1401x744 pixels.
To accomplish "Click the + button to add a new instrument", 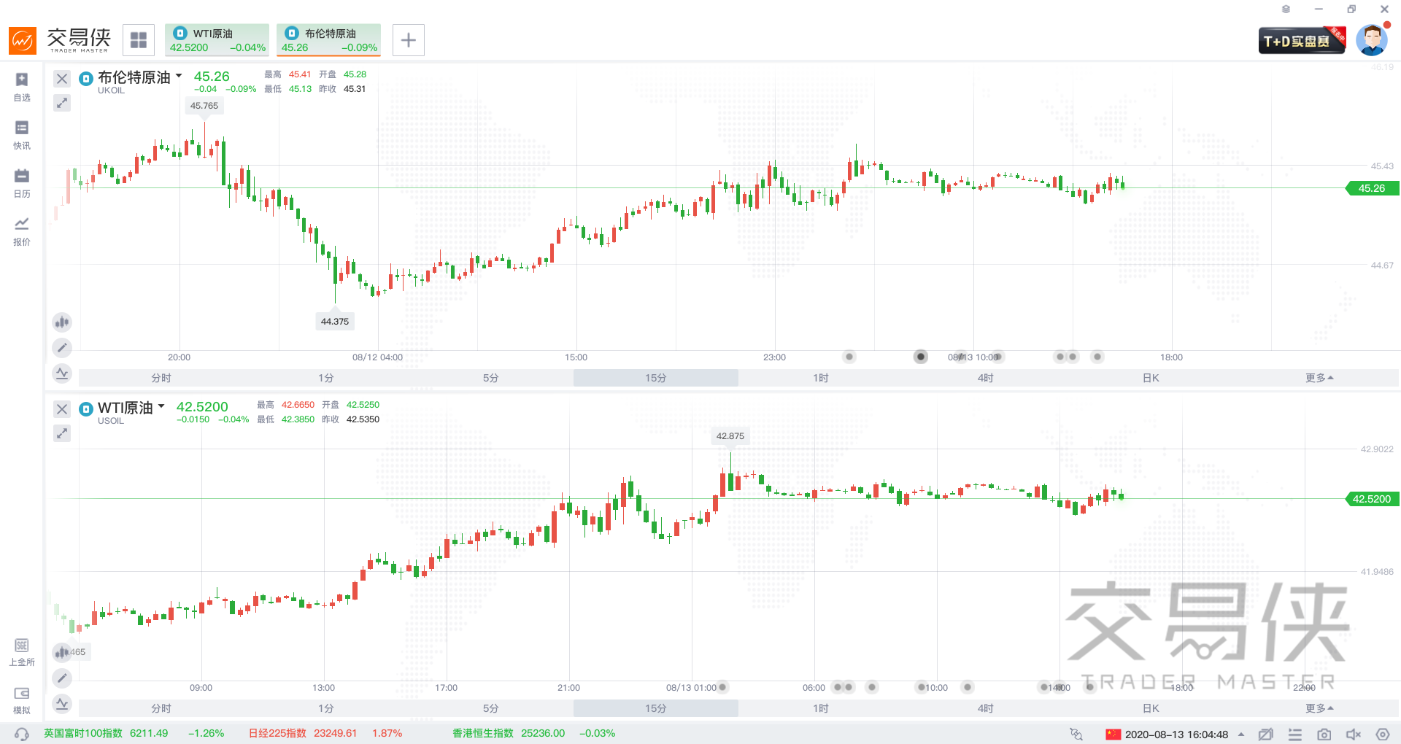I will [x=408, y=39].
